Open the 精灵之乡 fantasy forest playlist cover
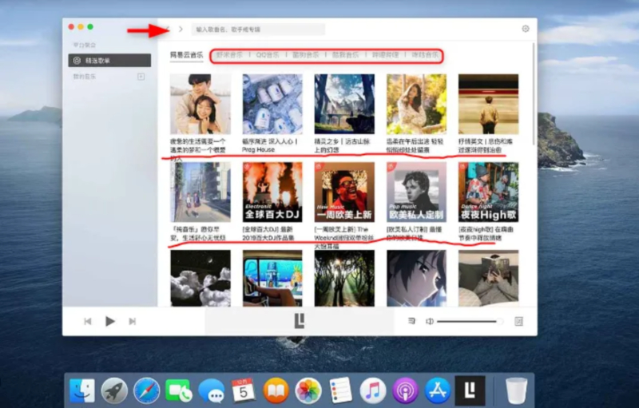The image size is (639, 408). click(x=344, y=105)
